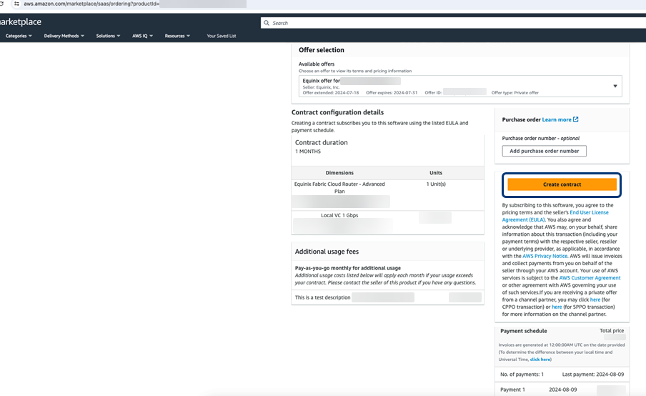Open the Categories dropdown menu
The width and height of the screenshot is (646, 396).
click(19, 36)
